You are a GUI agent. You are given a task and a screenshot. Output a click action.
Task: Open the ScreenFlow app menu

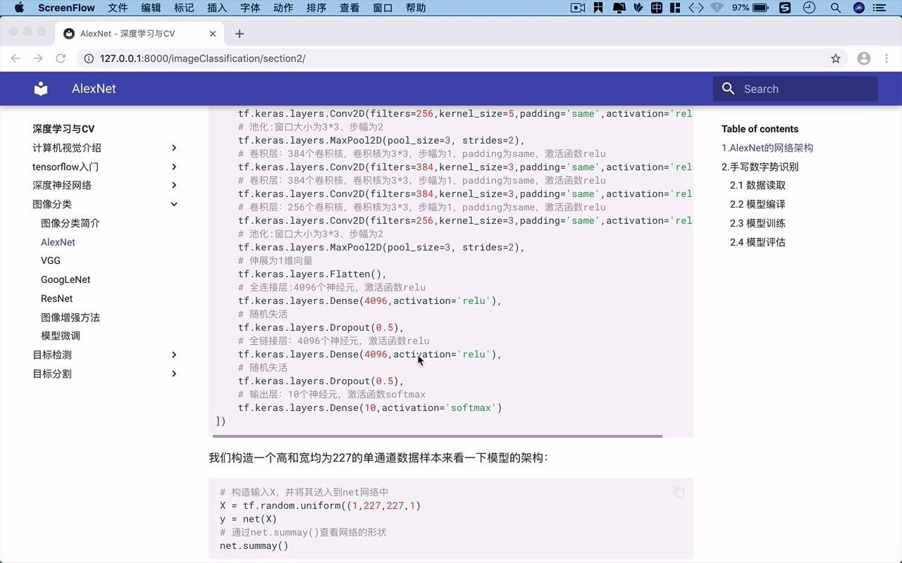click(66, 8)
